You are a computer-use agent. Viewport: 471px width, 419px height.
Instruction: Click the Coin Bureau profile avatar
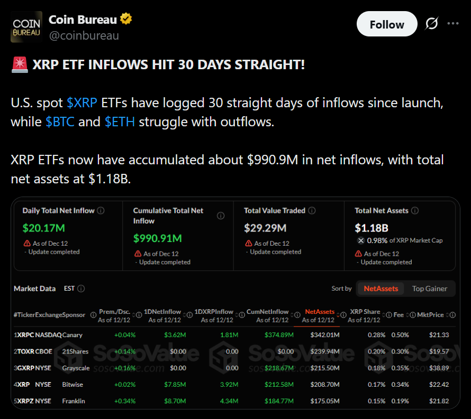tap(26, 27)
